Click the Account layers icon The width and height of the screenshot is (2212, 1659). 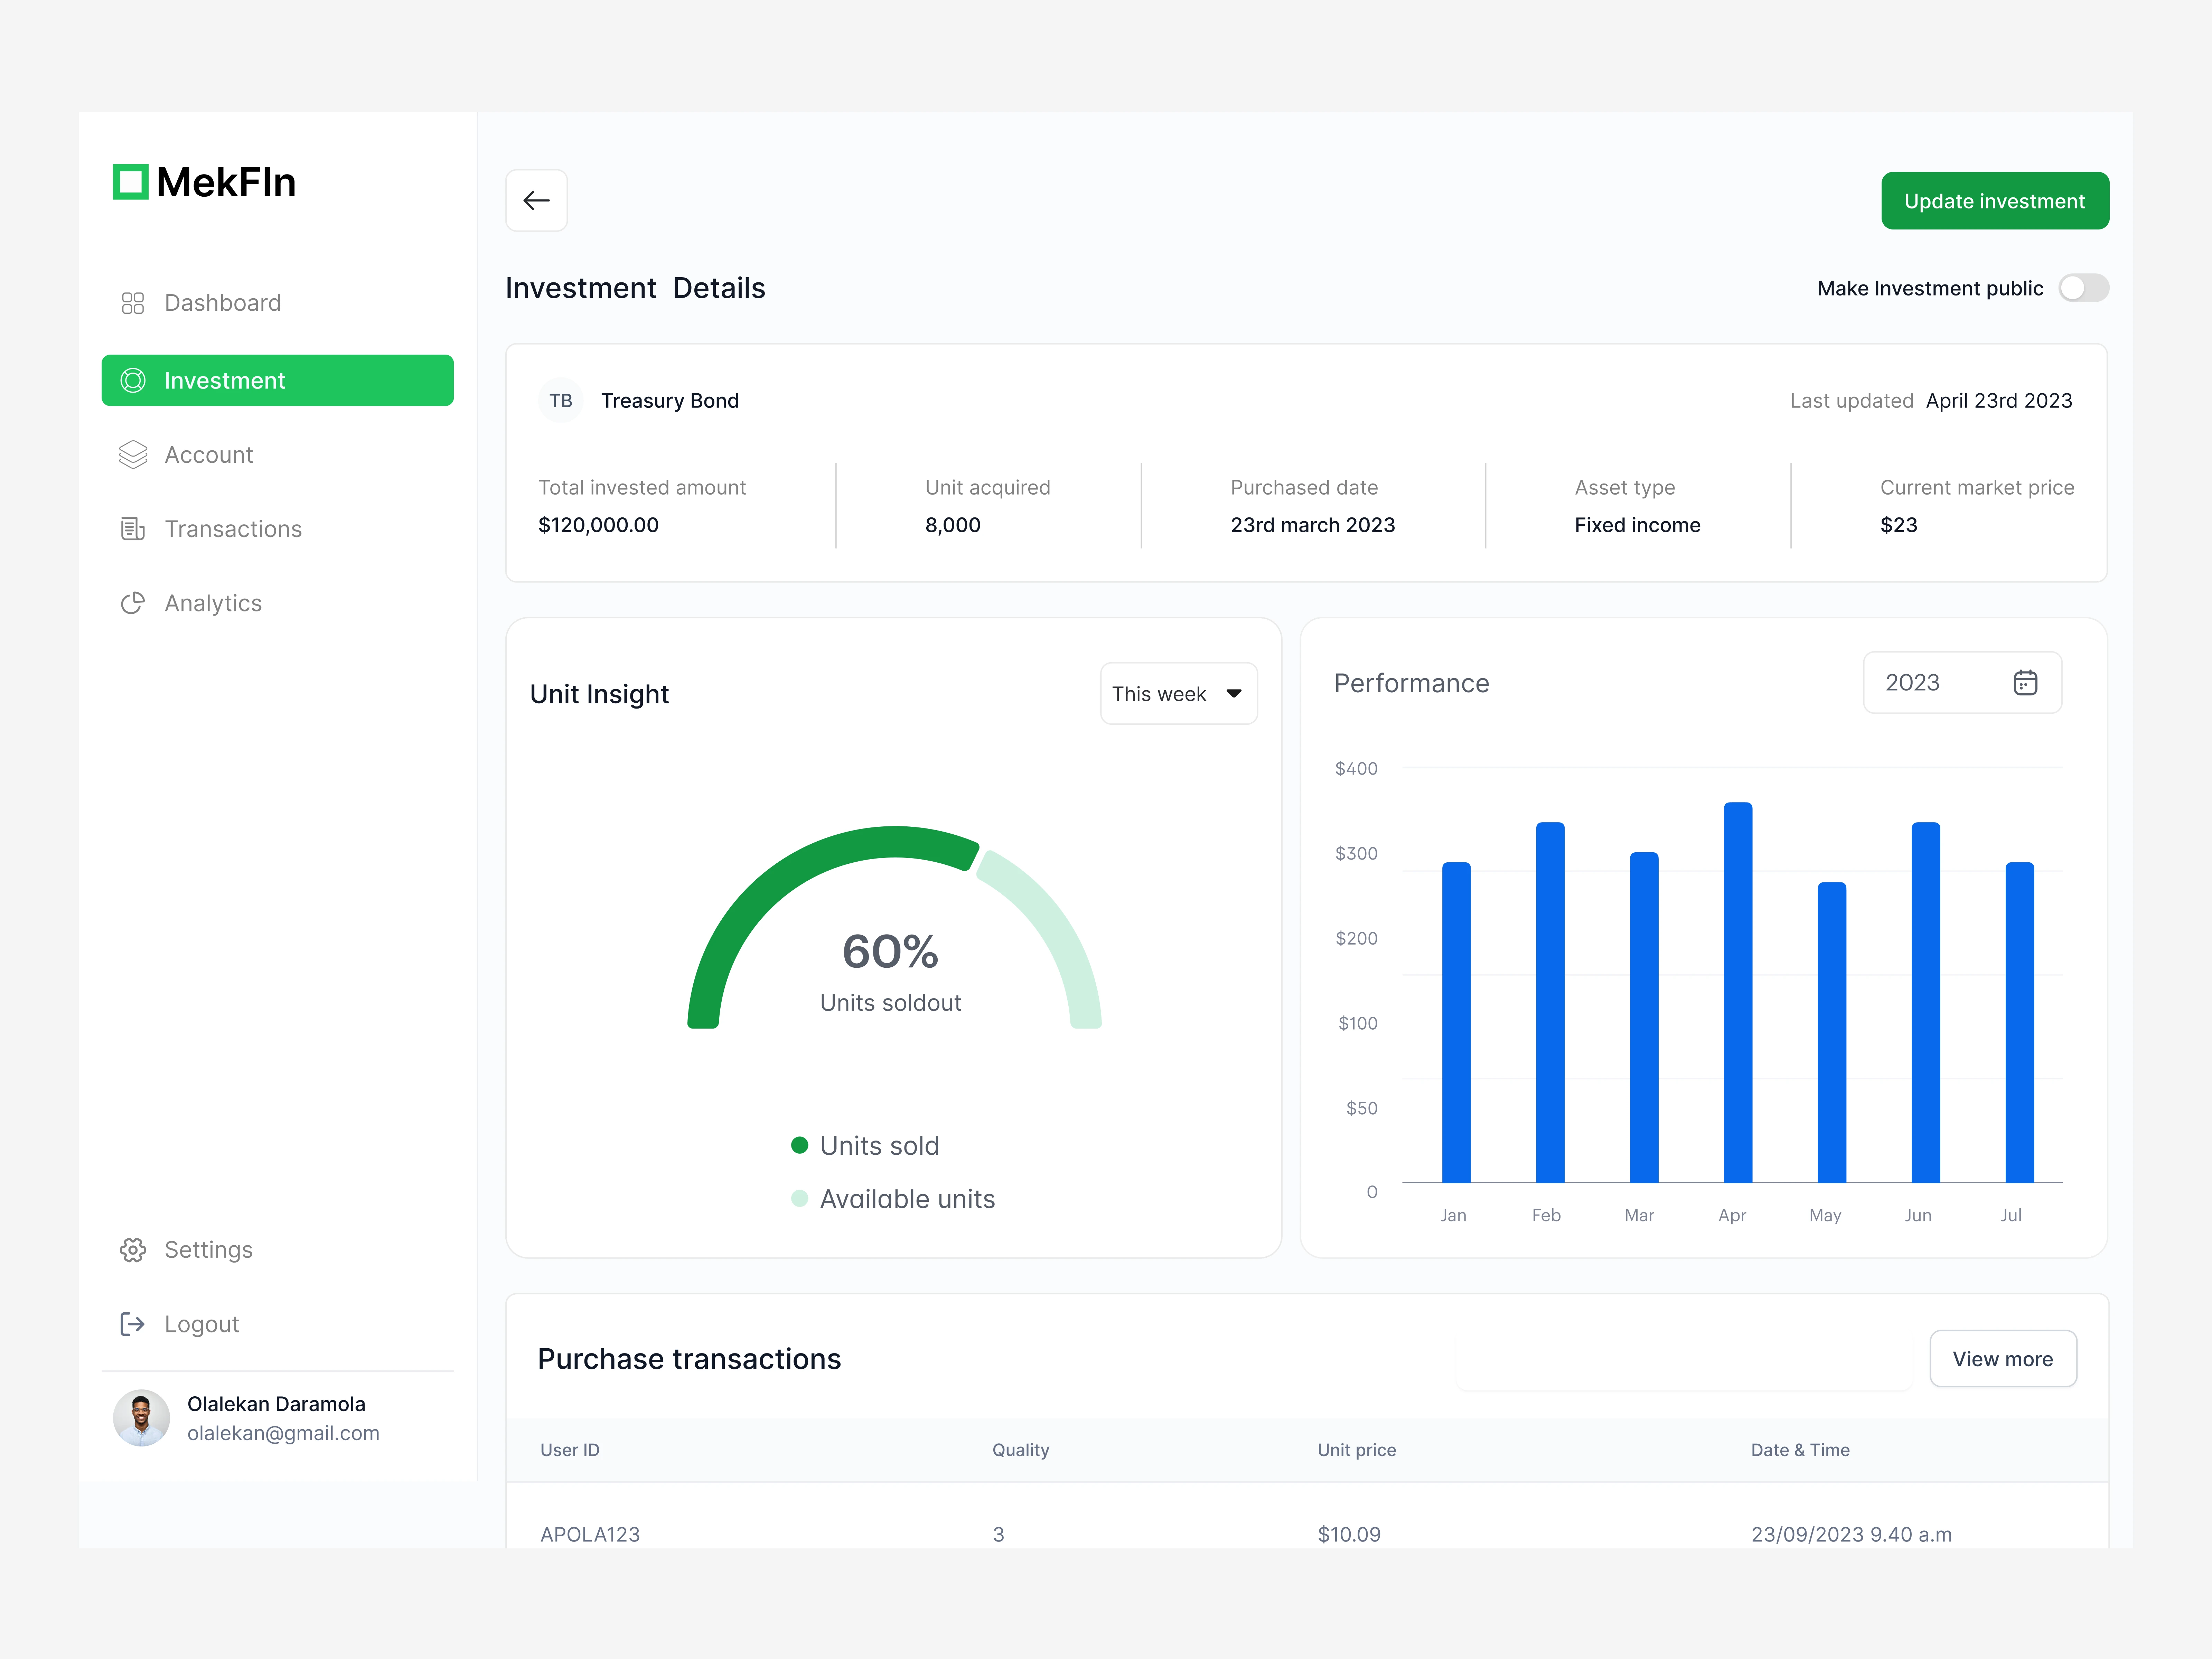pos(133,455)
